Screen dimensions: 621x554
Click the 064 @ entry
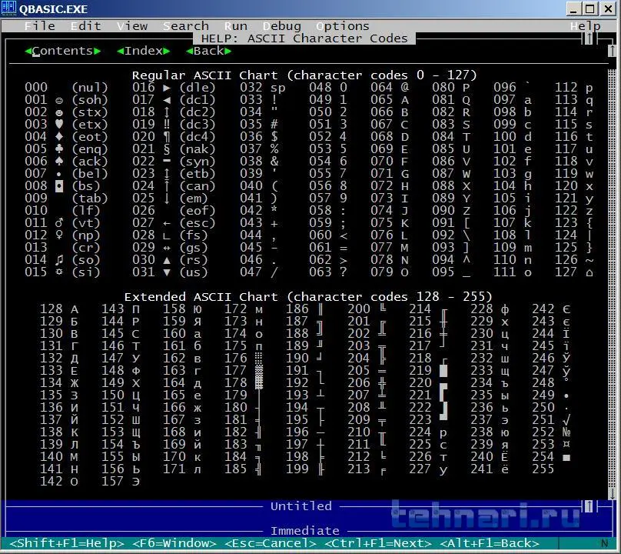390,87
